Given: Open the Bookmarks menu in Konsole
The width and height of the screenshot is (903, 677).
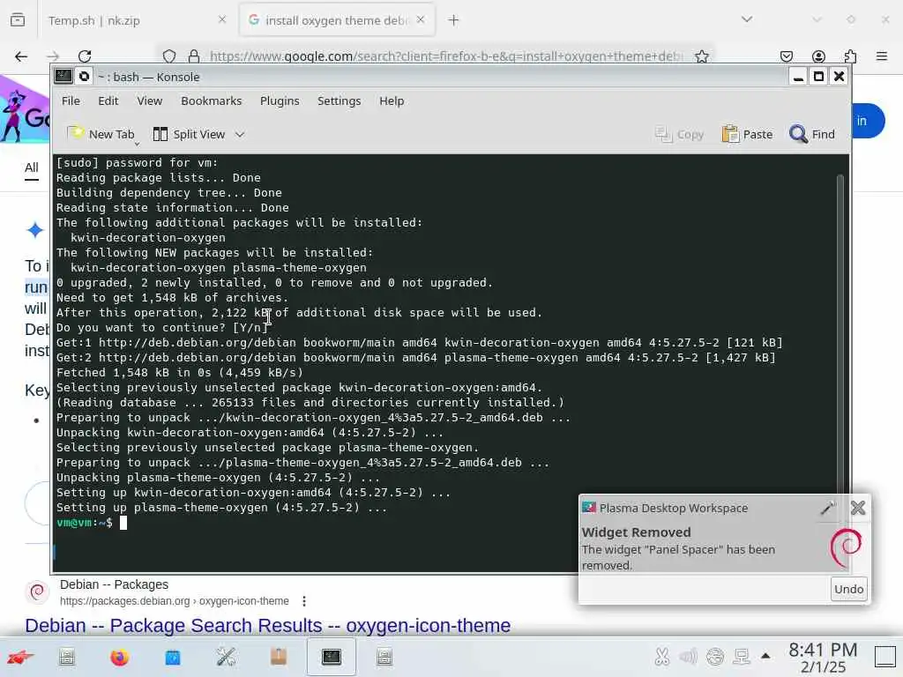Looking at the screenshot, I should click(x=212, y=100).
